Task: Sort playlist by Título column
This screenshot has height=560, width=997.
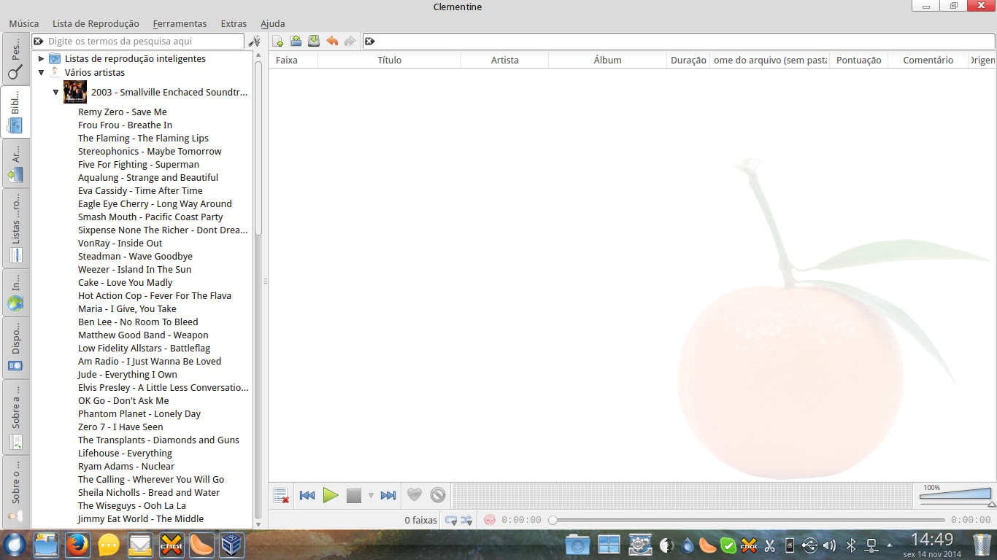Action: click(x=390, y=60)
